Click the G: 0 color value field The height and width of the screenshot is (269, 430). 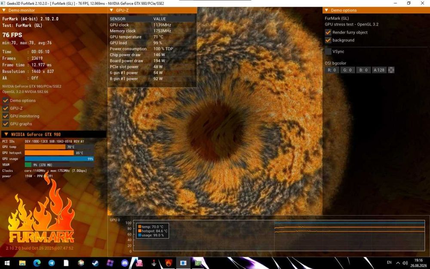click(347, 70)
